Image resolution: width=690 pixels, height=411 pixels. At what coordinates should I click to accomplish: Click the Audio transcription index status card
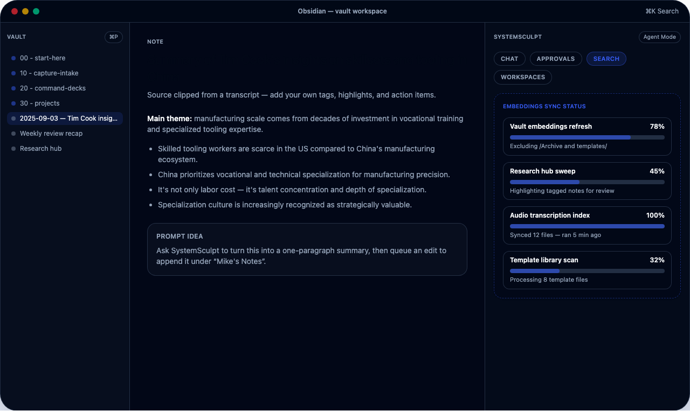click(x=587, y=225)
